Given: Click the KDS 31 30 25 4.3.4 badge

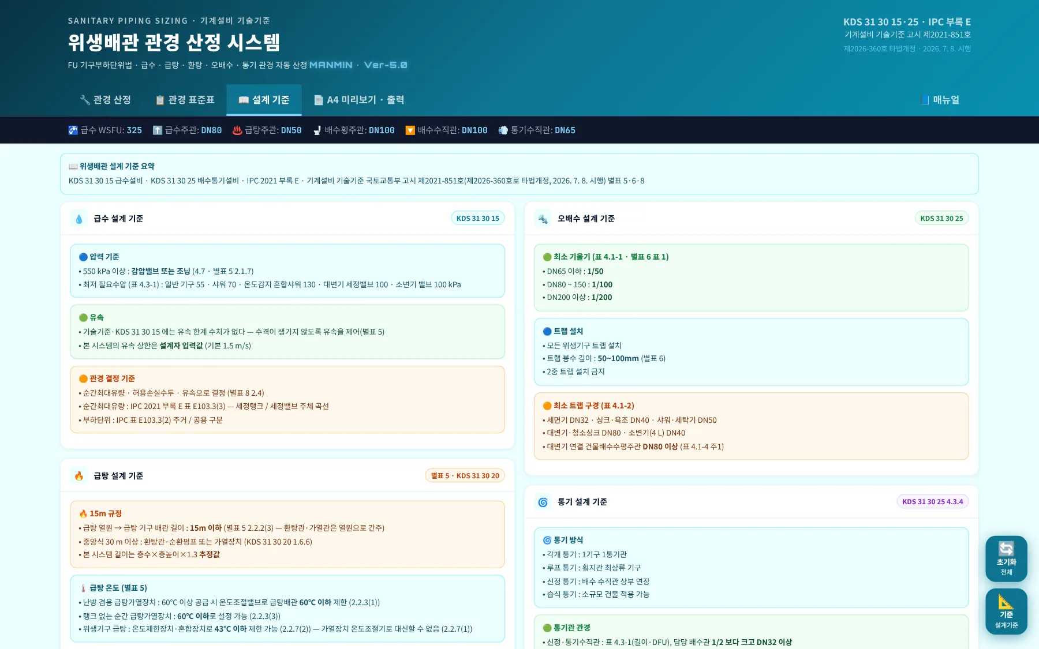Looking at the screenshot, I should pyautogui.click(x=932, y=501).
